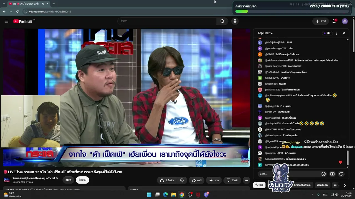Screen dimensions: 355x199
Task: Click the chat scrollbar down arrow
Action: click(x=348, y=167)
